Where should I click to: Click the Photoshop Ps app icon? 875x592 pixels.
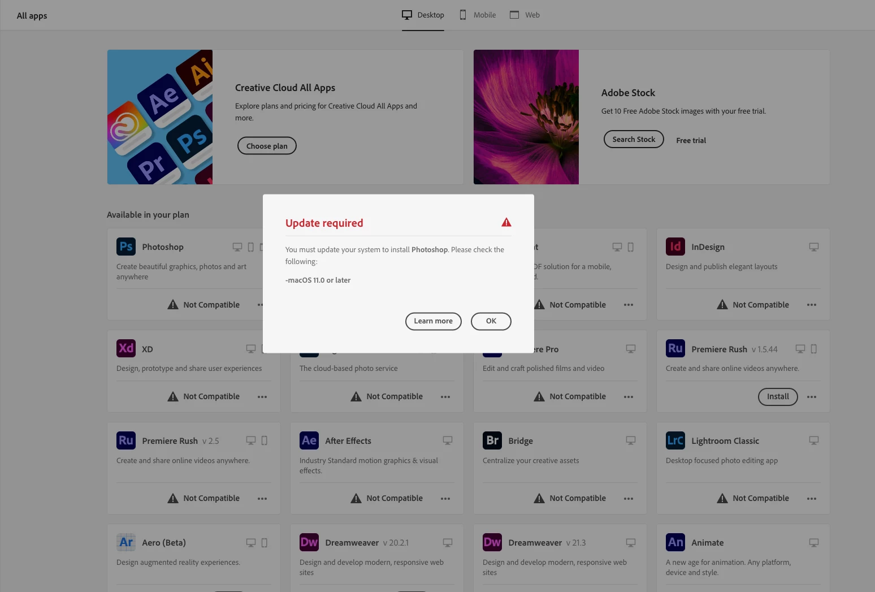click(x=126, y=247)
